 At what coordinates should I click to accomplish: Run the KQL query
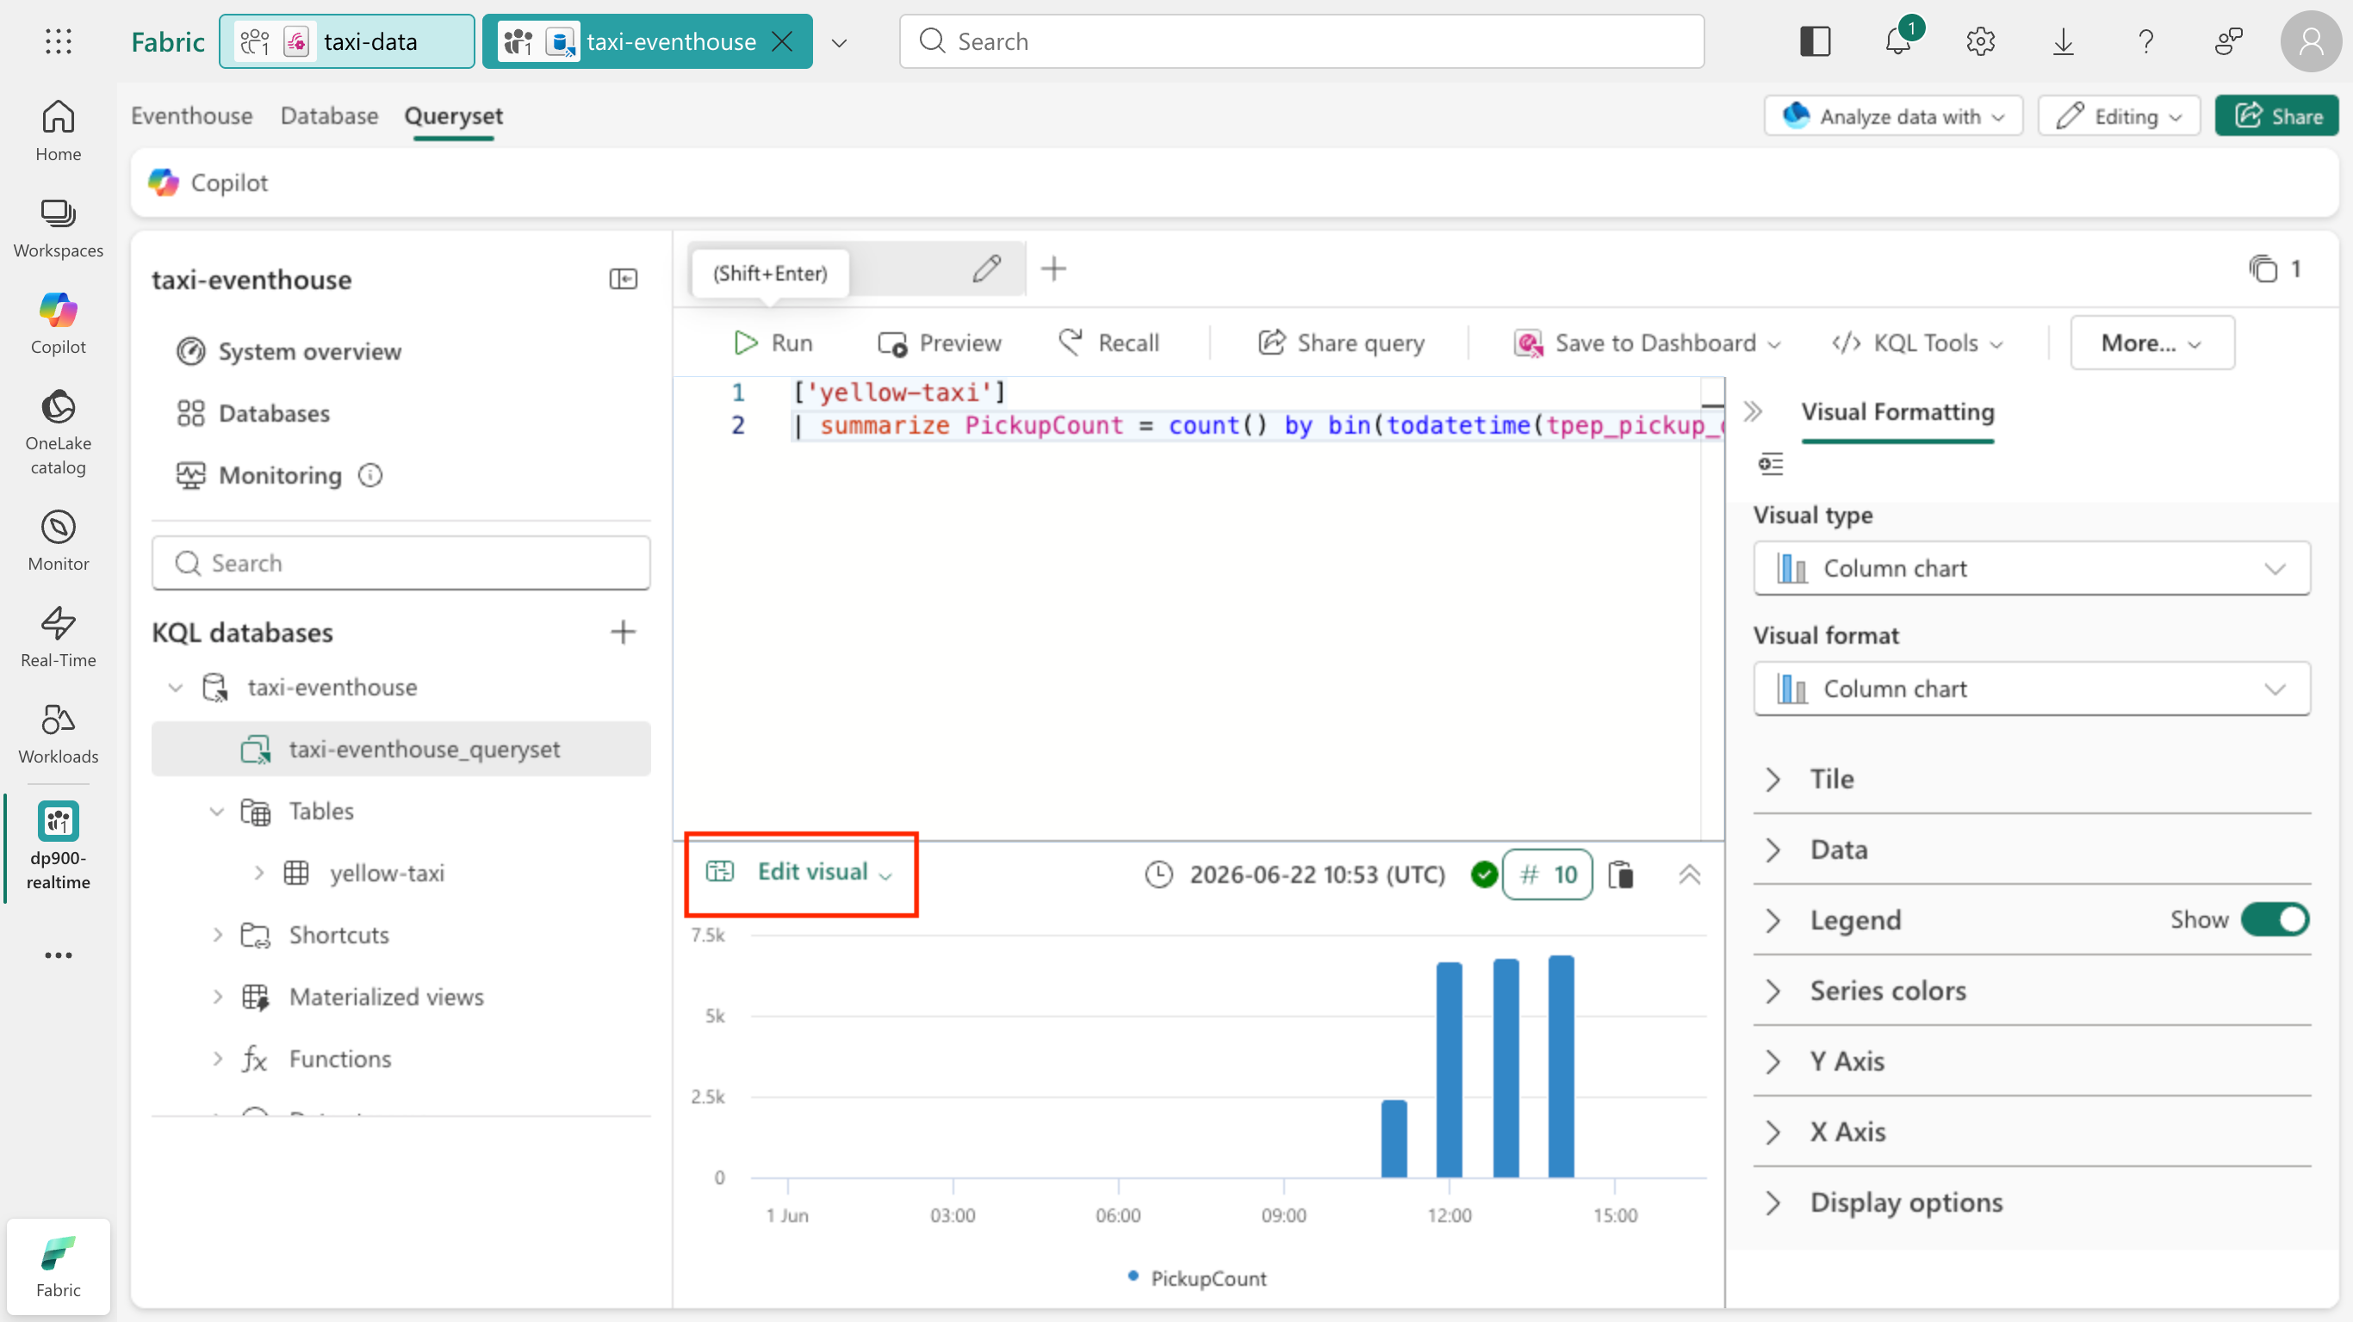coord(773,343)
